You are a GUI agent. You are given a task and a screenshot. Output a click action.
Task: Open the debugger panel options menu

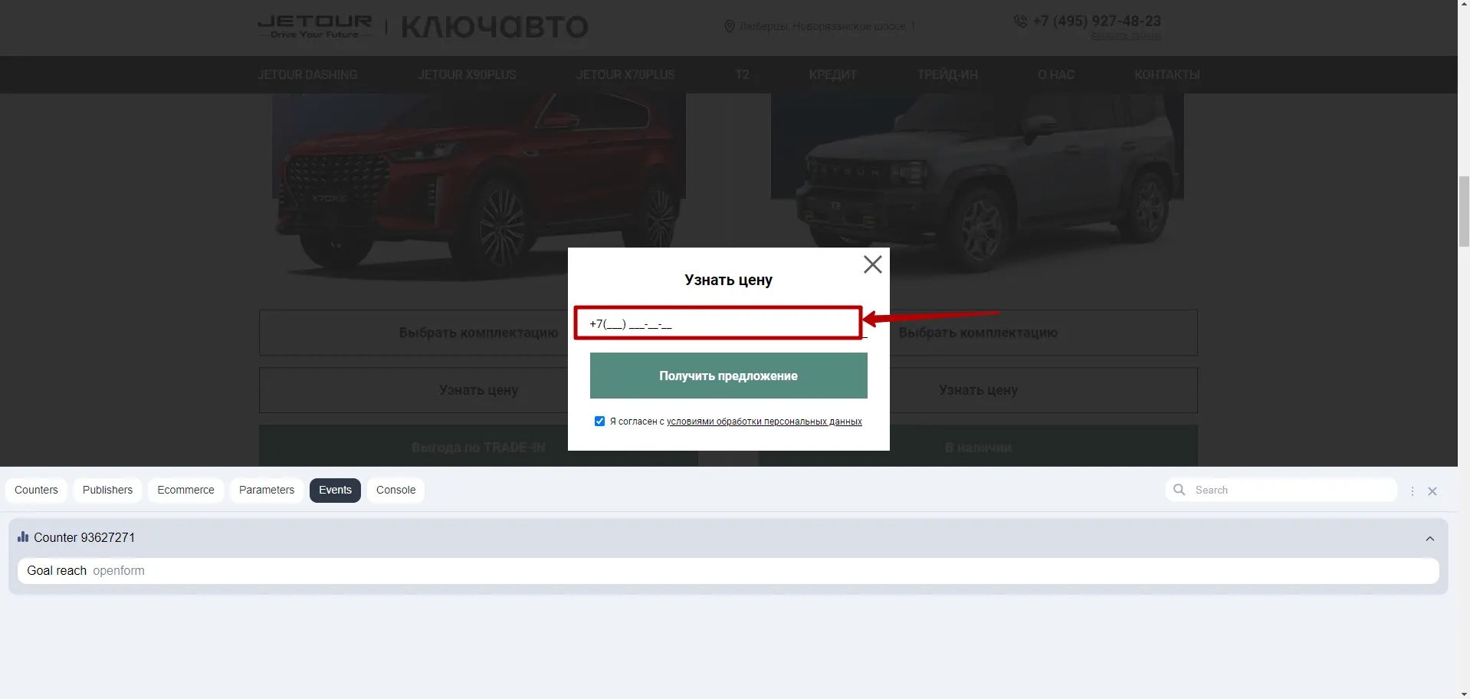[x=1412, y=491]
